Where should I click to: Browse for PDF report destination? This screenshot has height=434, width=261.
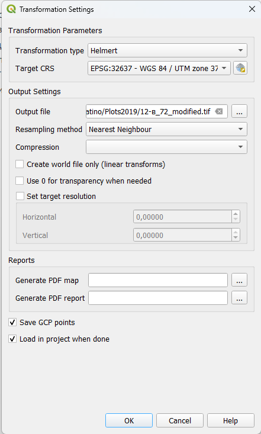[240, 298]
